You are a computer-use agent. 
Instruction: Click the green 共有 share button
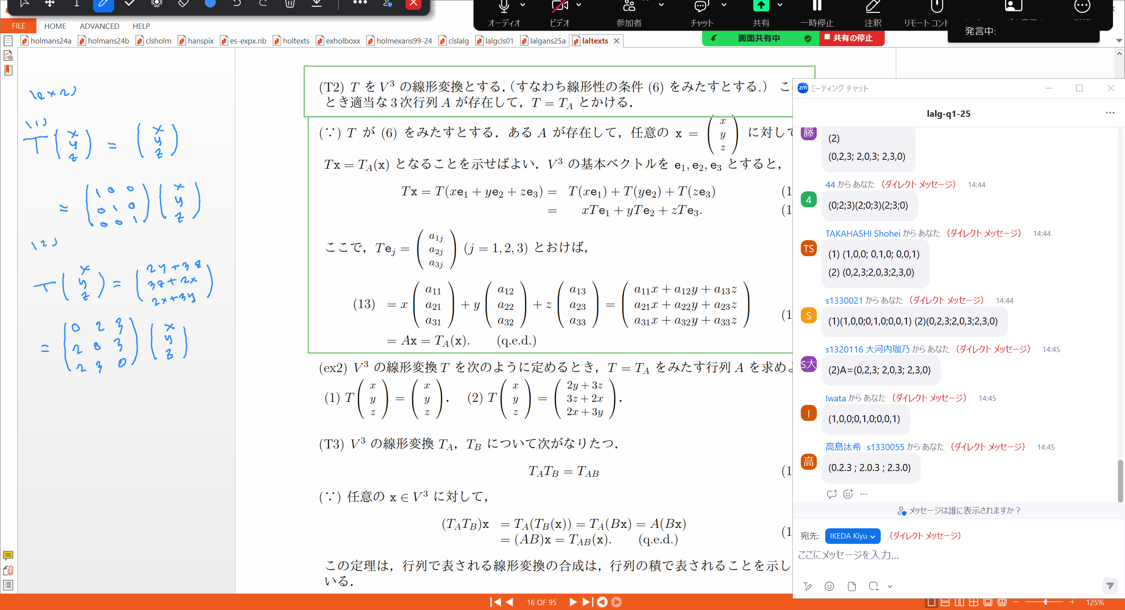tap(761, 13)
